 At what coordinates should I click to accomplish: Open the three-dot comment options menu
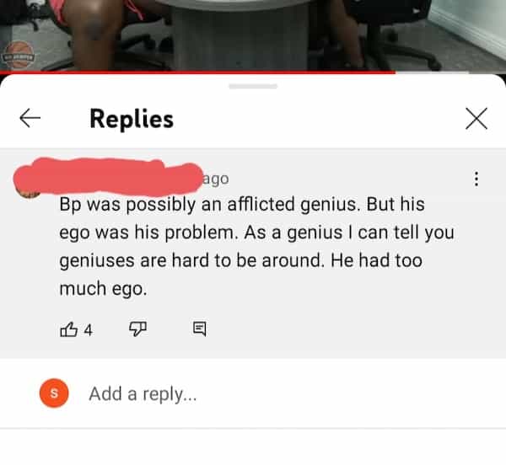pyautogui.click(x=476, y=179)
